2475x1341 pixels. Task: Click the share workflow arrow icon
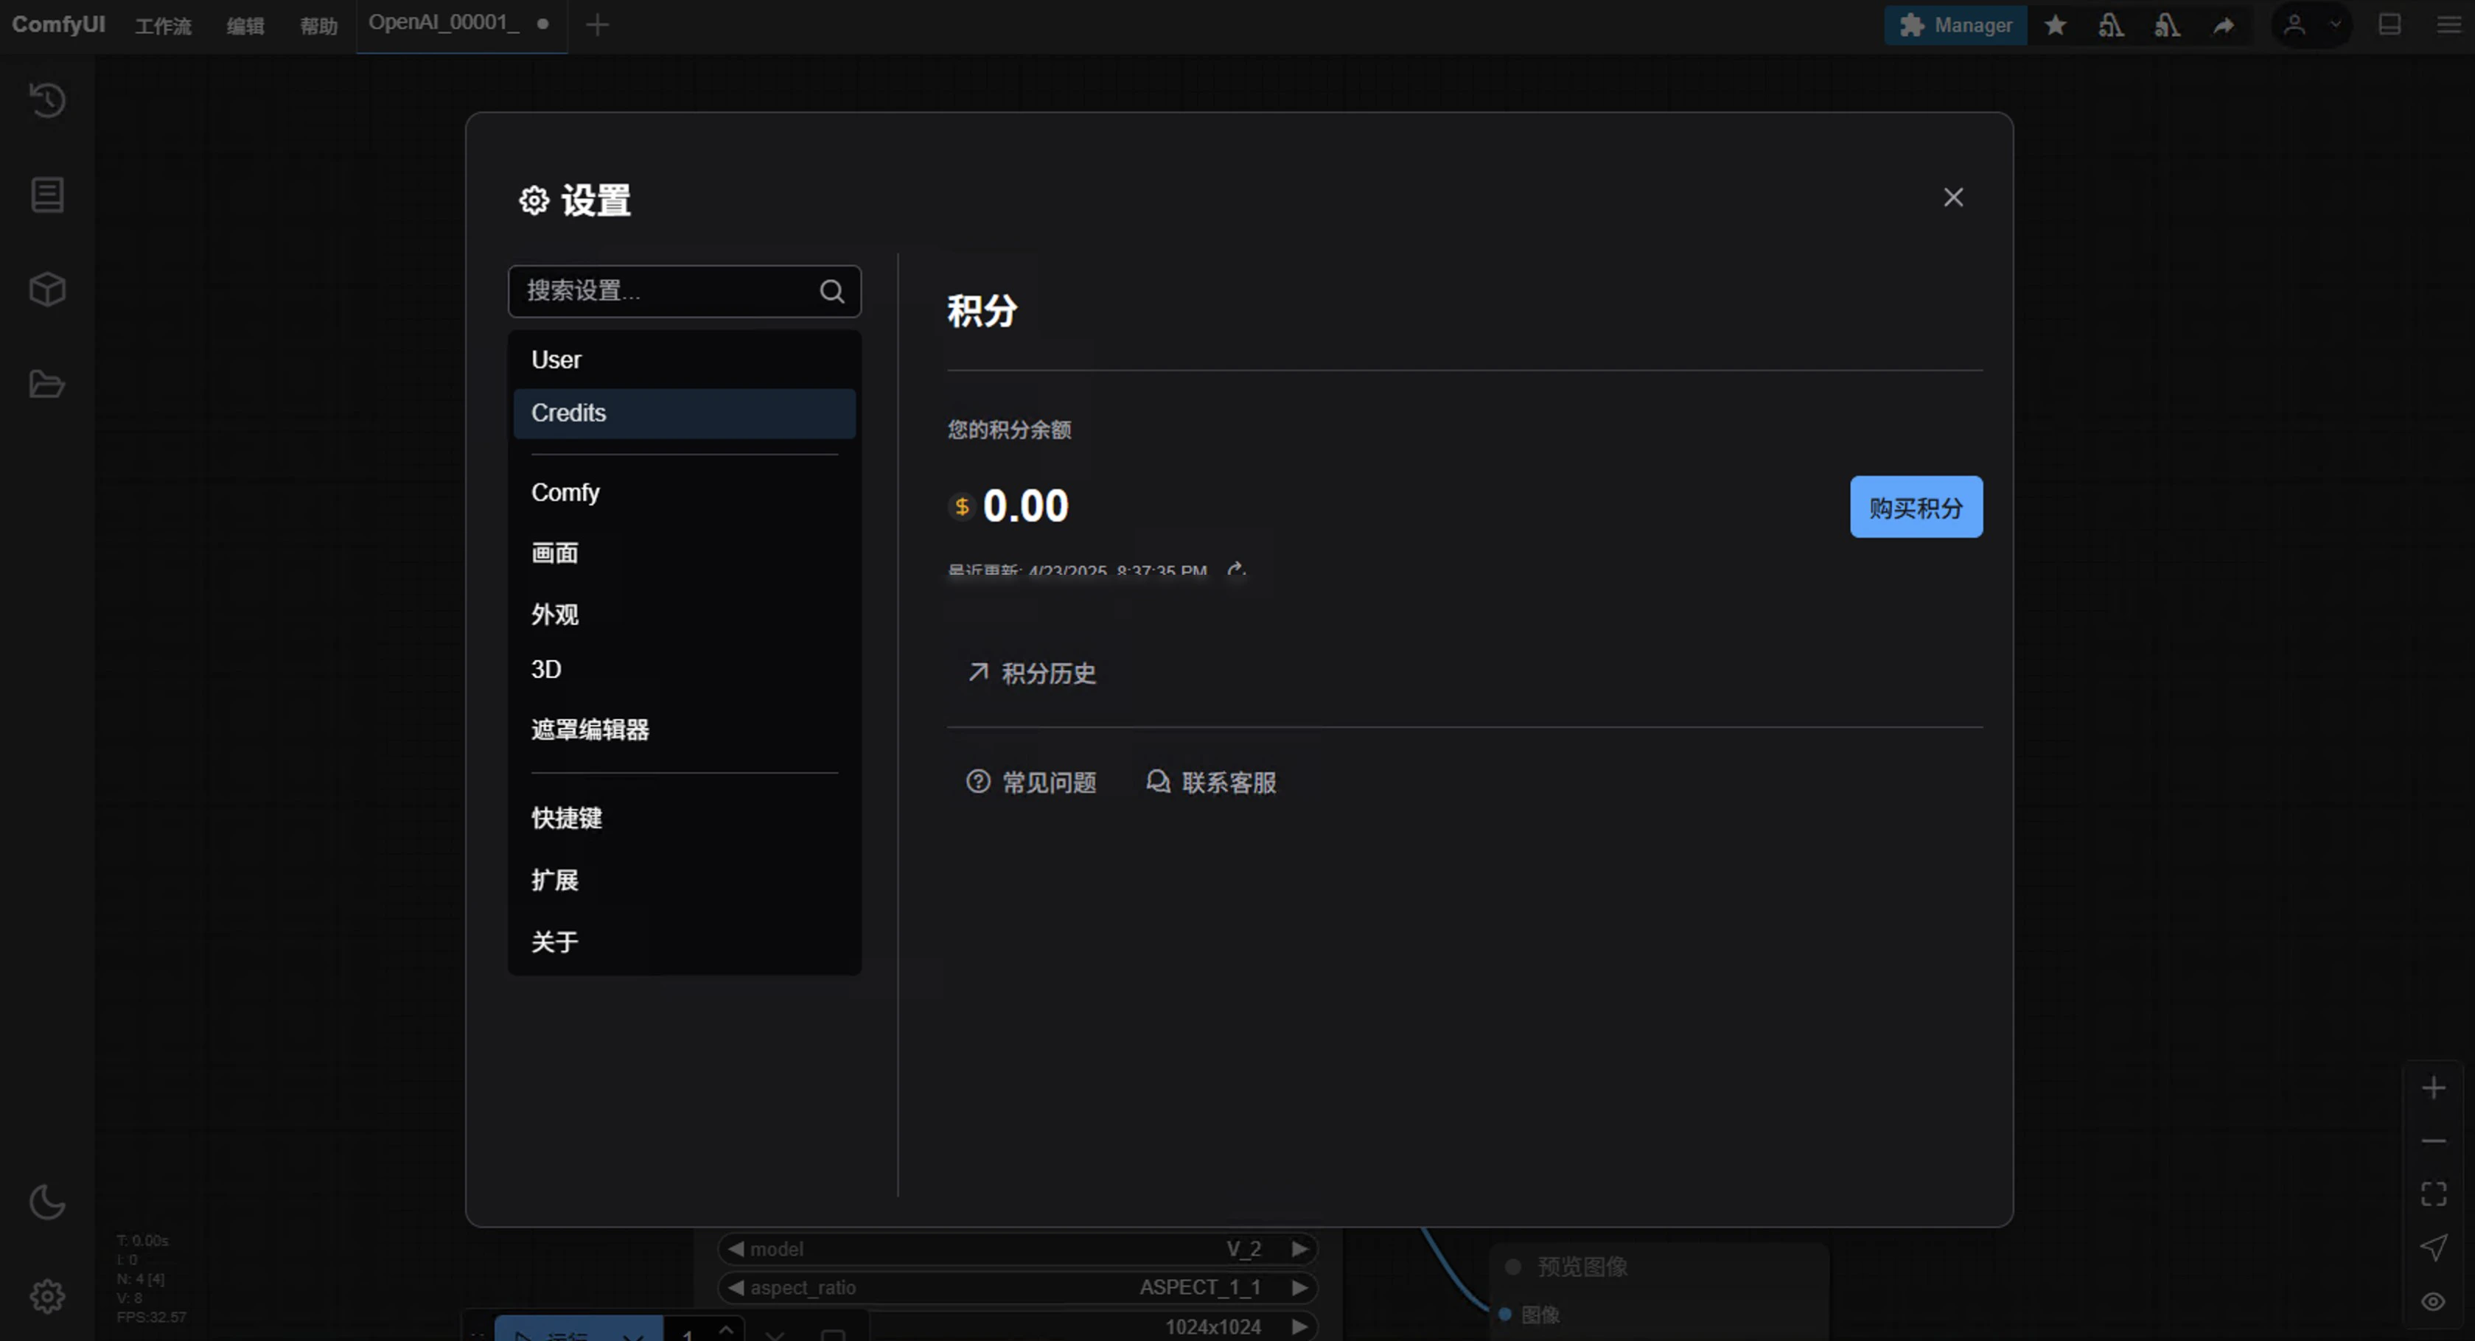tap(2223, 24)
